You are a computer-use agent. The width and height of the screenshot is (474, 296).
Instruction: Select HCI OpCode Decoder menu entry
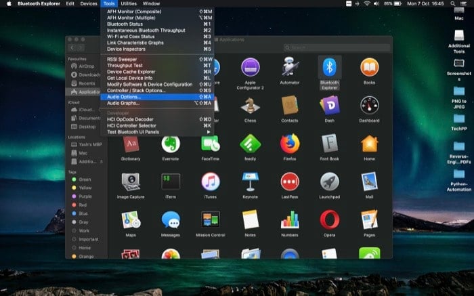[157, 119]
